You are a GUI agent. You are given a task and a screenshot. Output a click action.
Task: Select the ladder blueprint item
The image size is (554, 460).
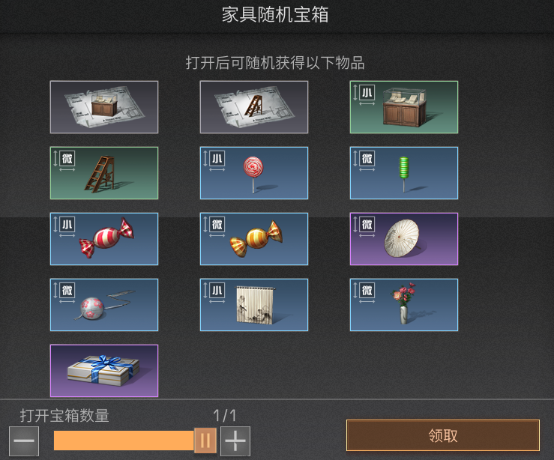(x=254, y=107)
